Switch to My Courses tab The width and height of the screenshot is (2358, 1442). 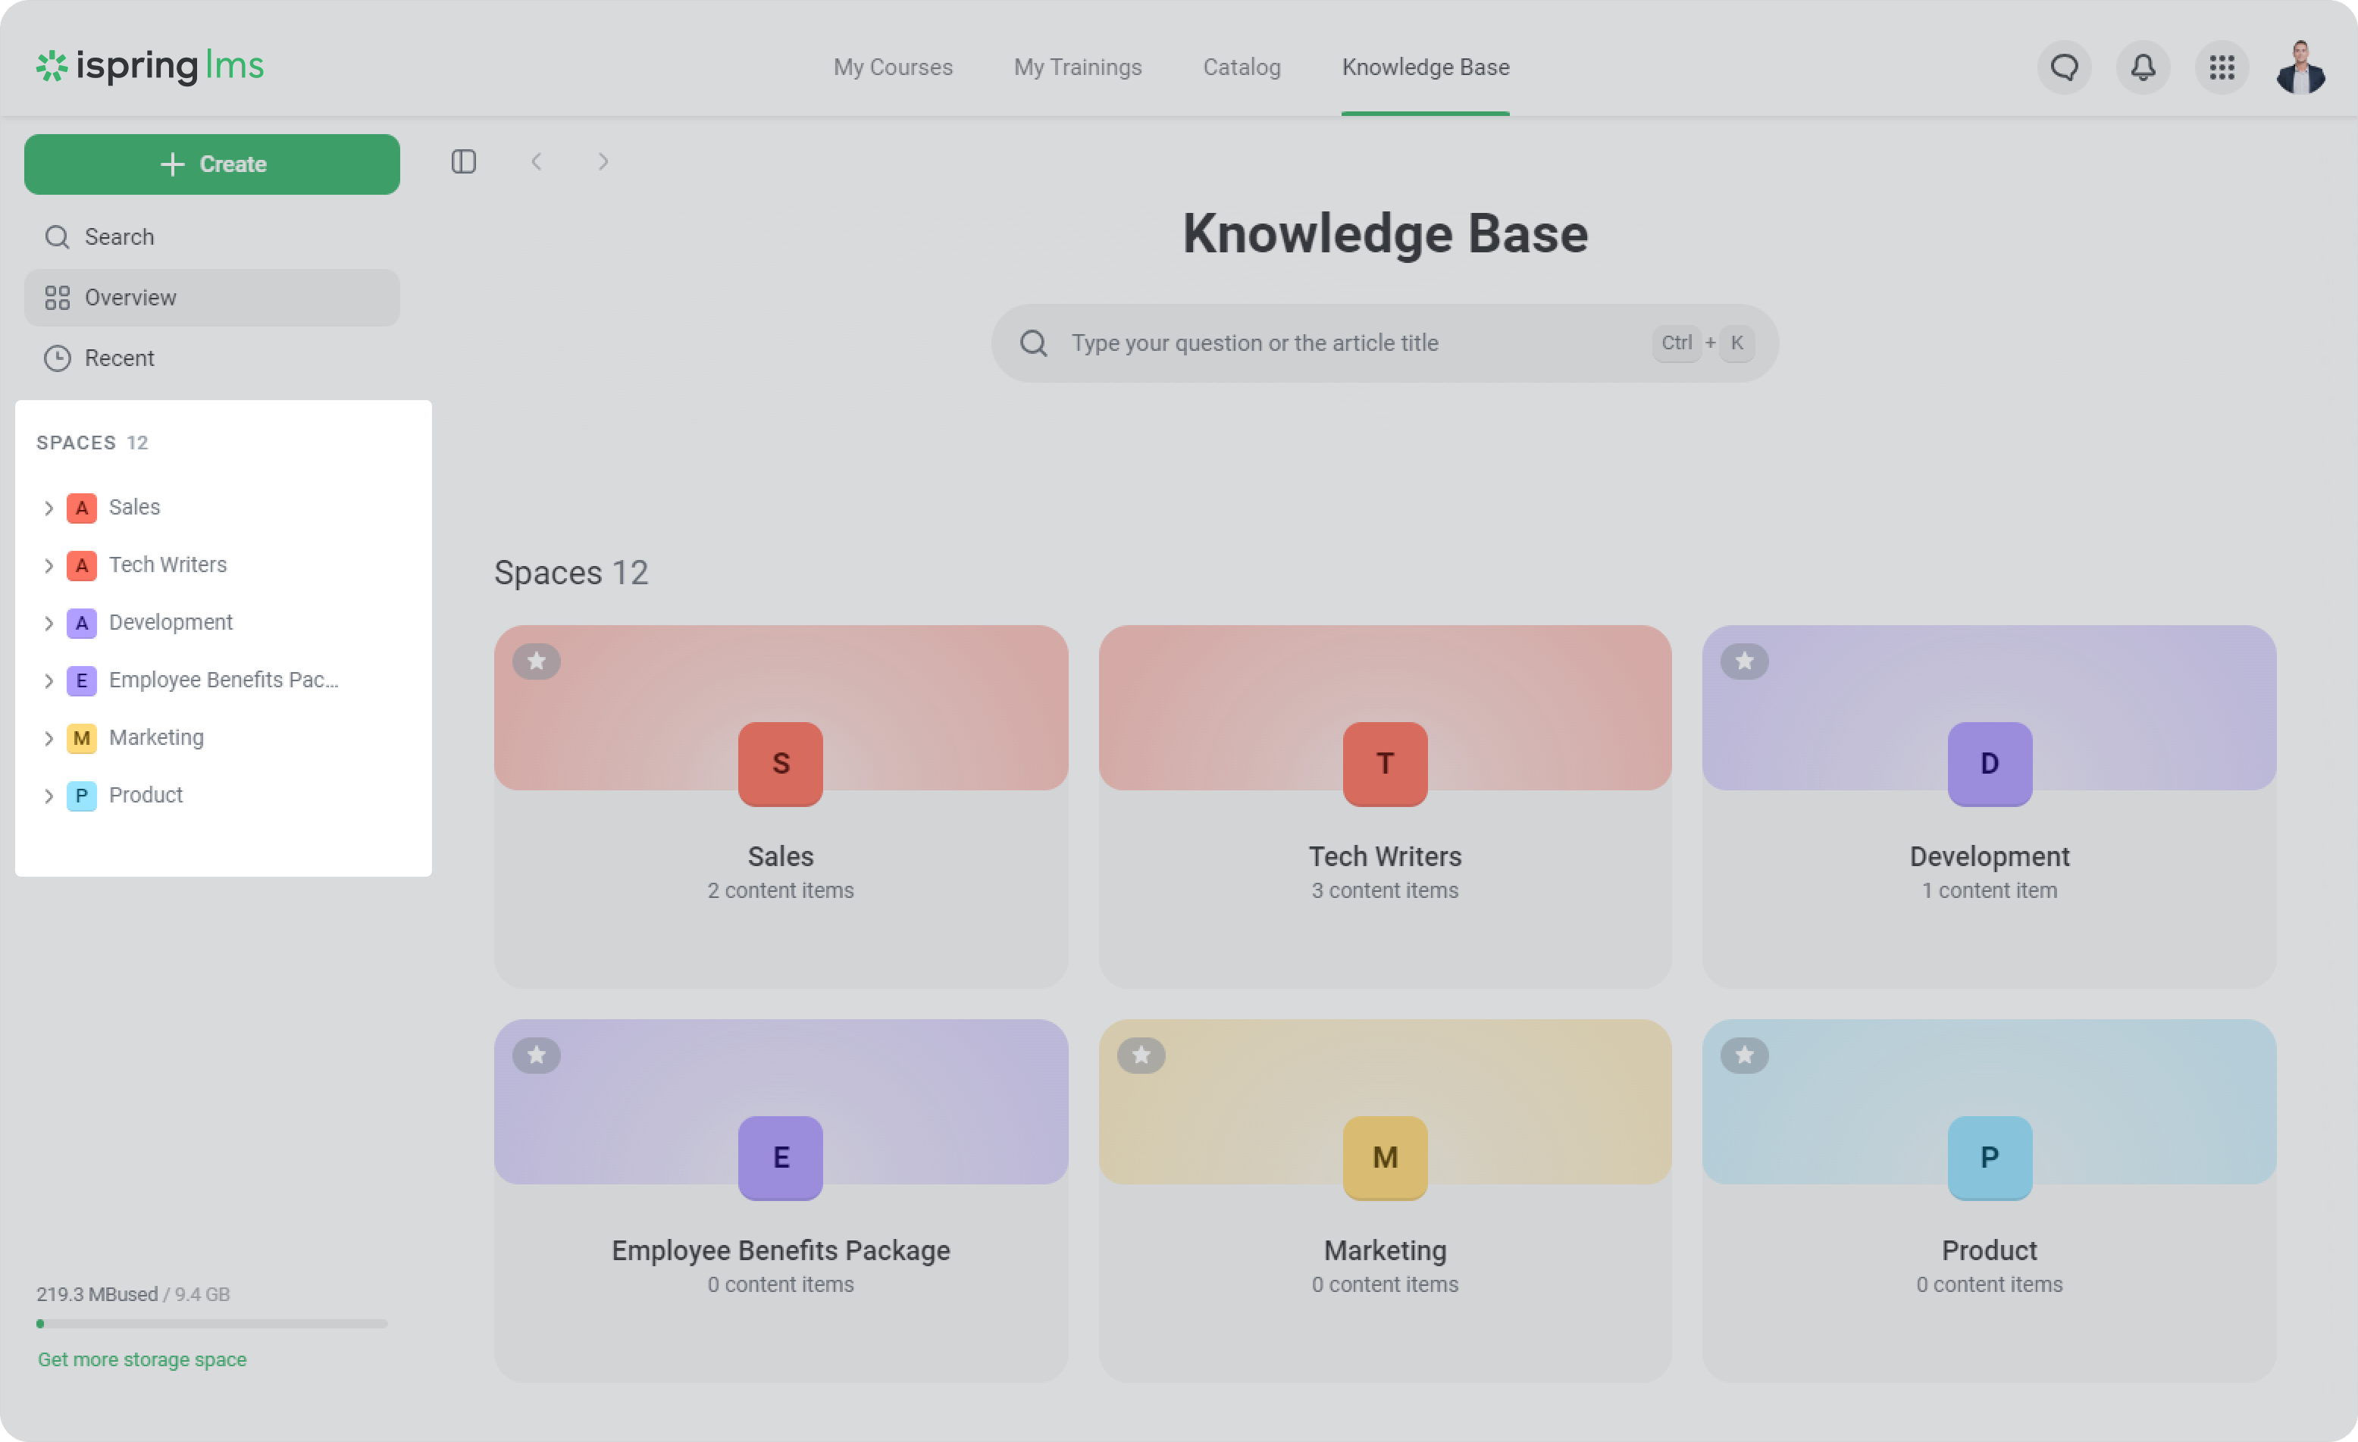point(892,67)
